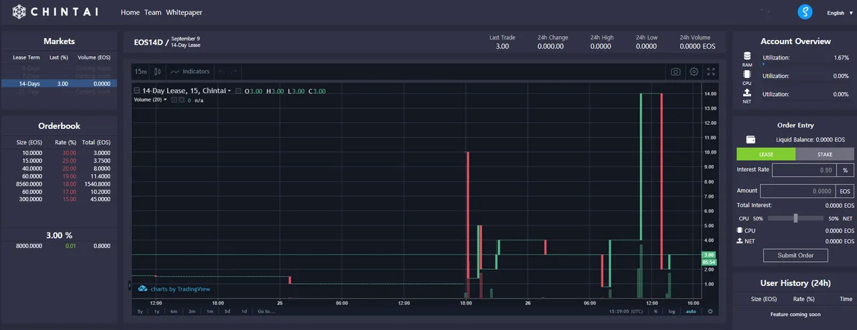Enter fullscreen chart mode
The image size is (857, 330).
[711, 71]
